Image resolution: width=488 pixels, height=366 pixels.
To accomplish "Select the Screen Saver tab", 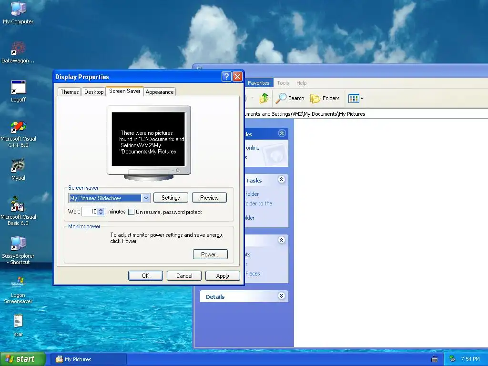I will (x=124, y=91).
